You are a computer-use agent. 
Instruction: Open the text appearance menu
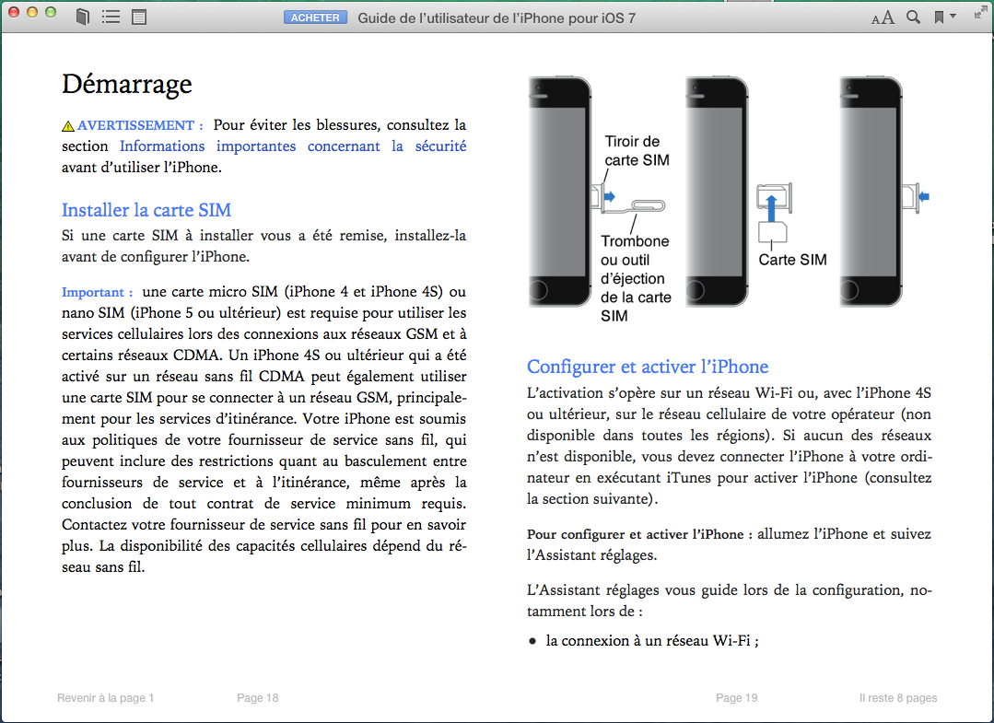pyautogui.click(x=883, y=17)
